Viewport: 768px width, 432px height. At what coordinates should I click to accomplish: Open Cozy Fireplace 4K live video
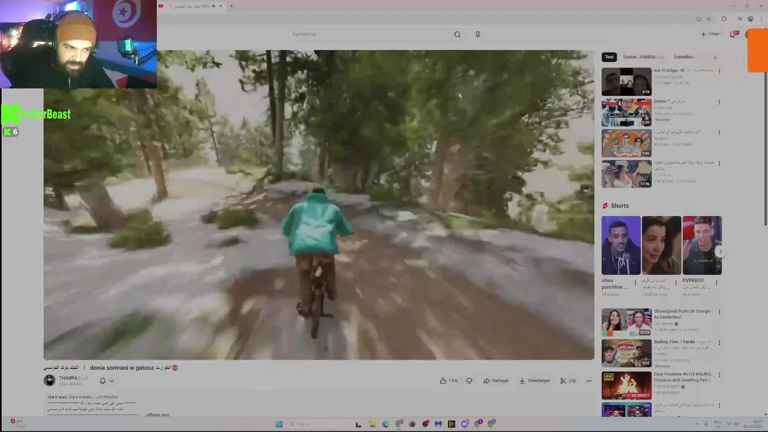tap(626, 385)
